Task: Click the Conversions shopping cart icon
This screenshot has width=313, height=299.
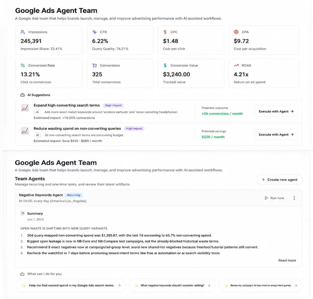Action: tap(94, 65)
